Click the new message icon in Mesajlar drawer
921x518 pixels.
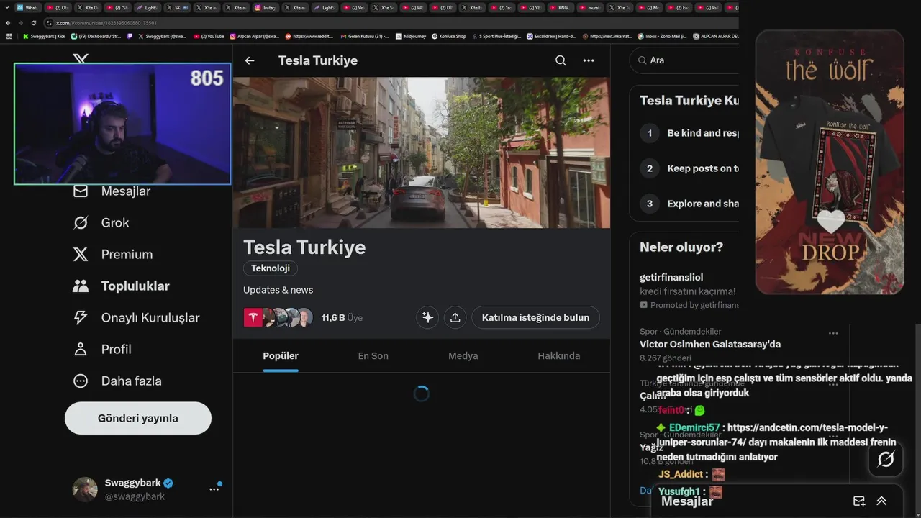coord(859,501)
